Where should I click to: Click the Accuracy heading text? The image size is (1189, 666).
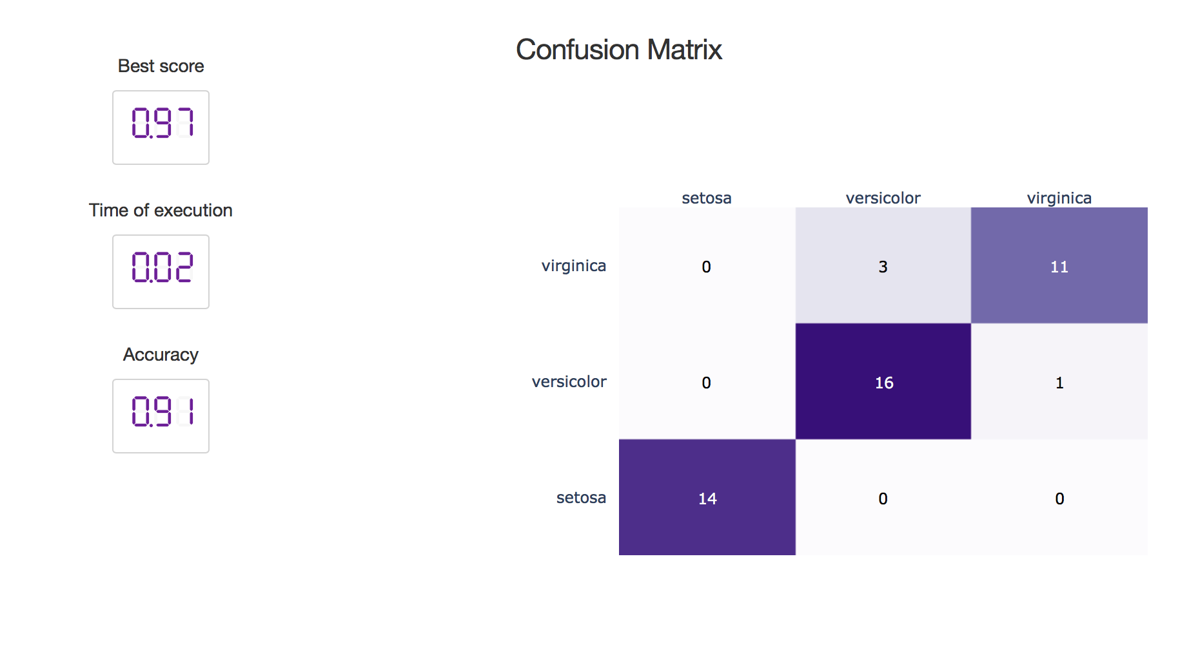[x=161, y=355]
